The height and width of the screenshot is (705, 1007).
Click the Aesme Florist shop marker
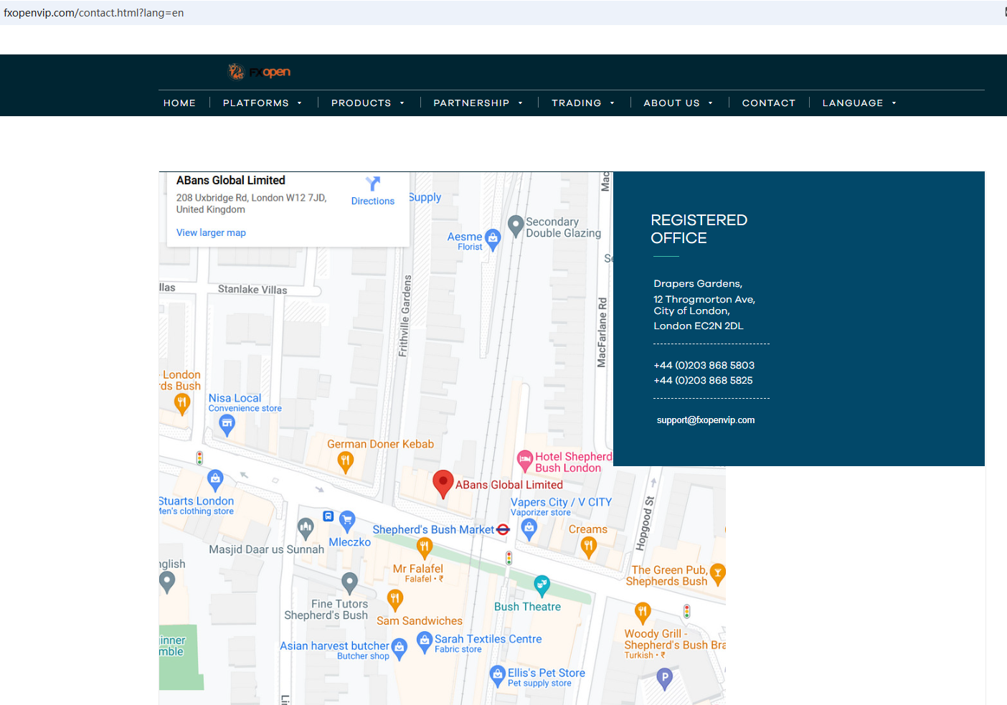click(493, 238)
